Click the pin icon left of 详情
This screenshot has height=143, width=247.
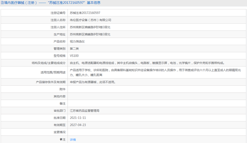(x=61, y=140)
